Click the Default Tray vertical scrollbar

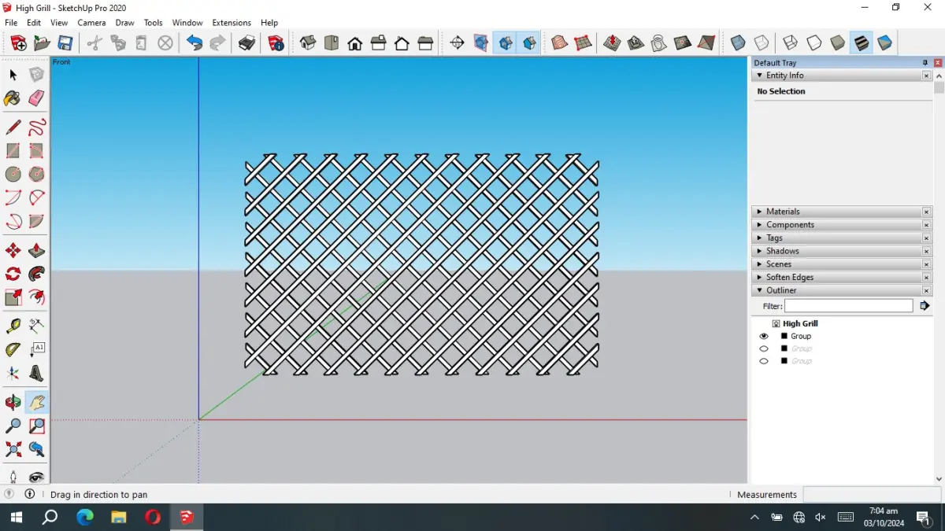point(939,275)
